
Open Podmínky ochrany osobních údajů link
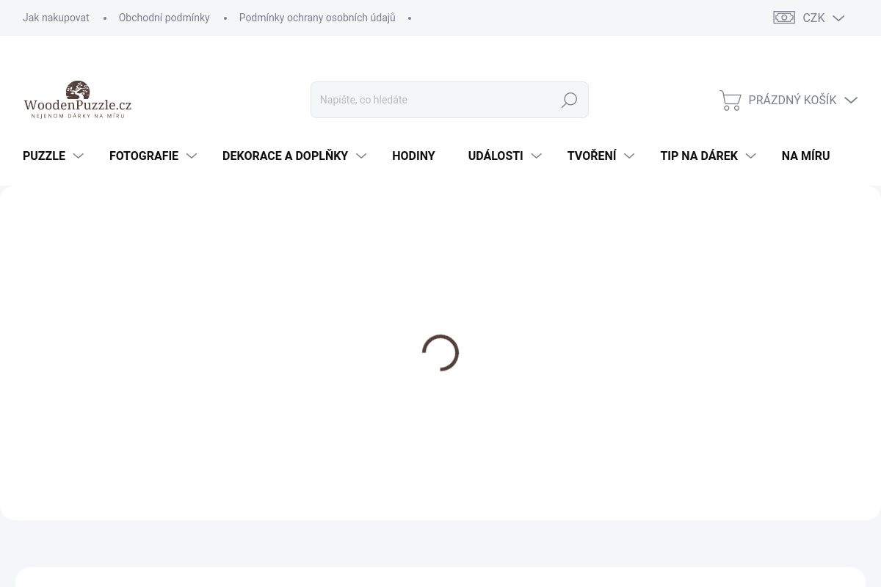(x=316, y=18)
